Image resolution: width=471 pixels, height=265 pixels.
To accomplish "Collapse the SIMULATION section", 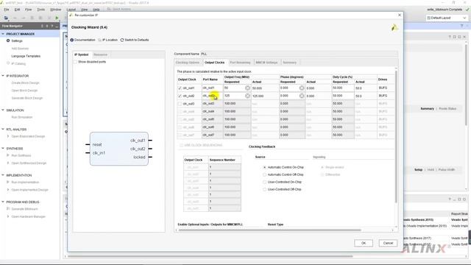I will click(3, 110).
